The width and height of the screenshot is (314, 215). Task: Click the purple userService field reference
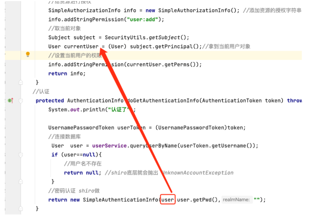click(x=109, y=146)
